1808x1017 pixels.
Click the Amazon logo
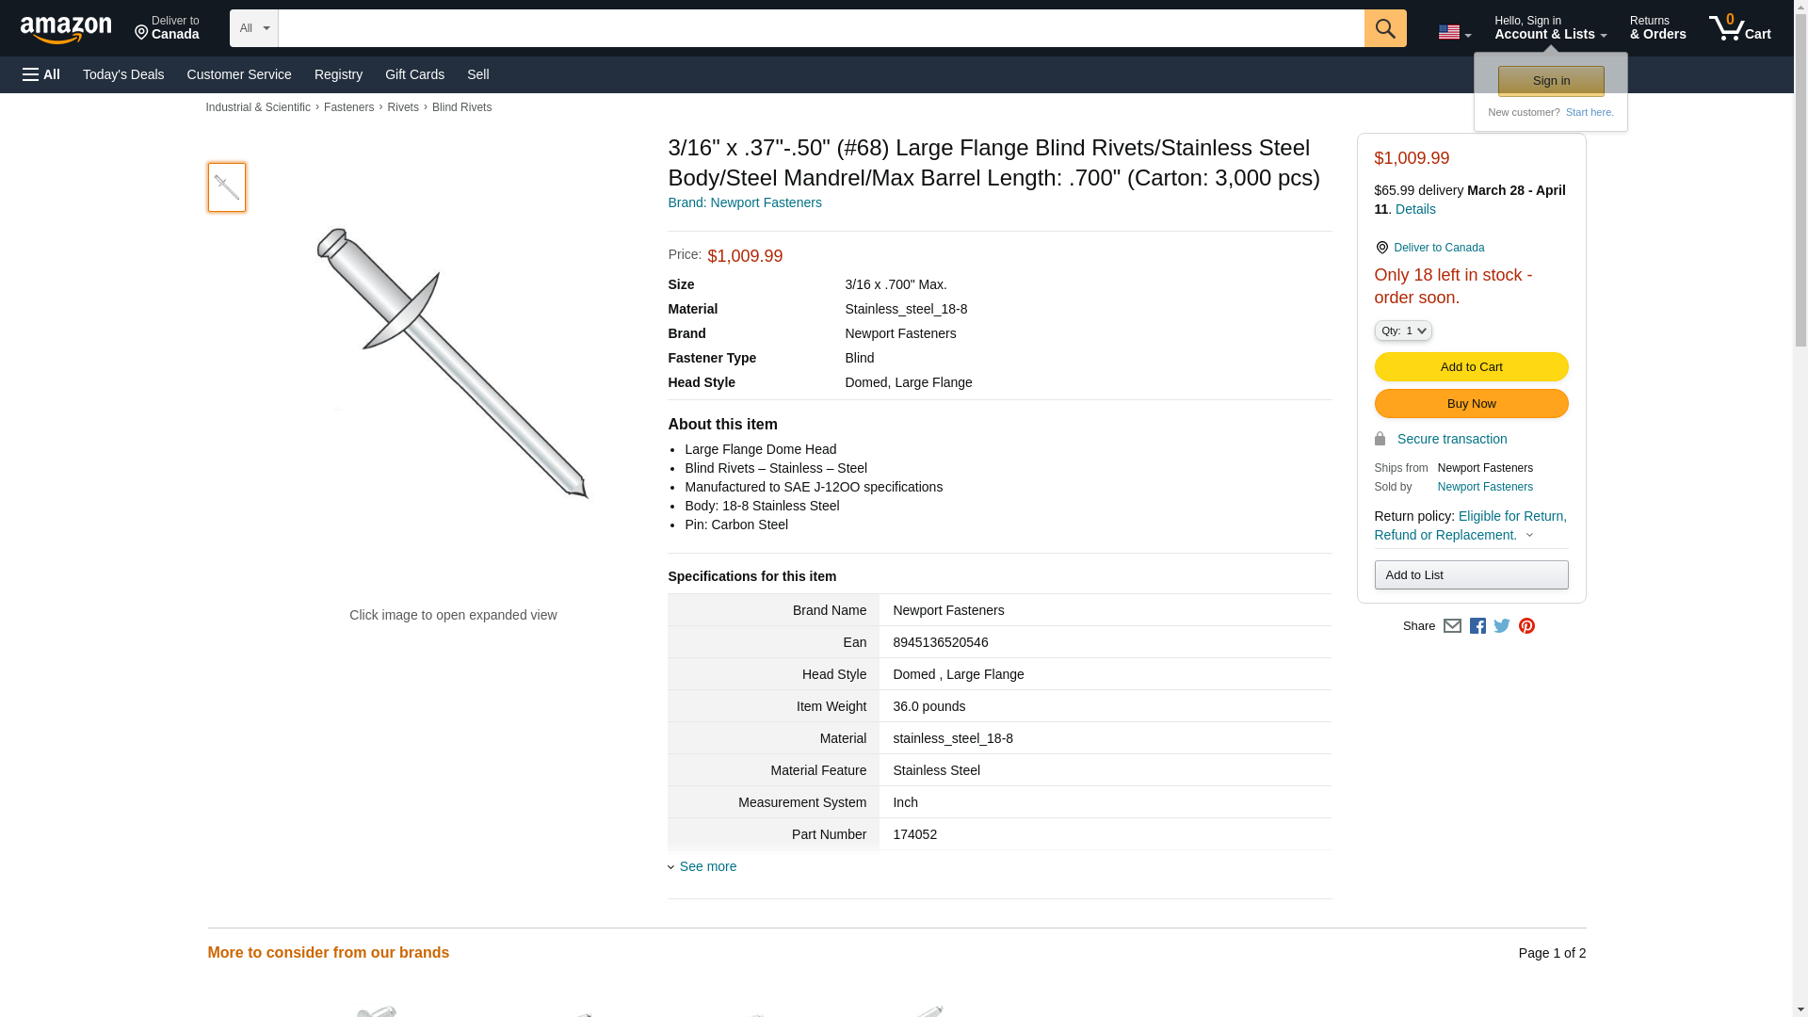tap(66, 30)
